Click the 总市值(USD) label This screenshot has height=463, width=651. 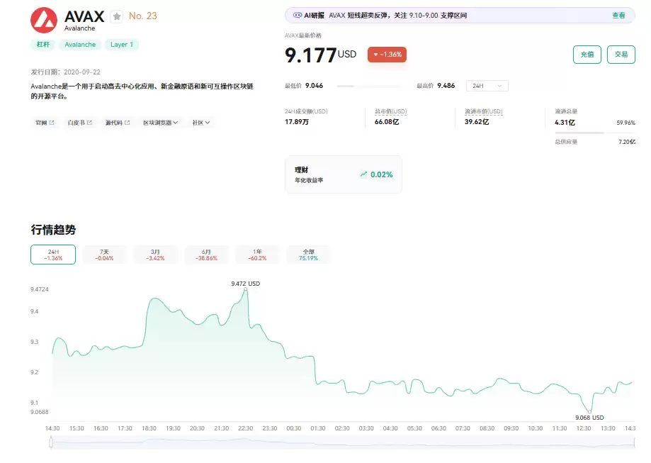tap(391, 111)
